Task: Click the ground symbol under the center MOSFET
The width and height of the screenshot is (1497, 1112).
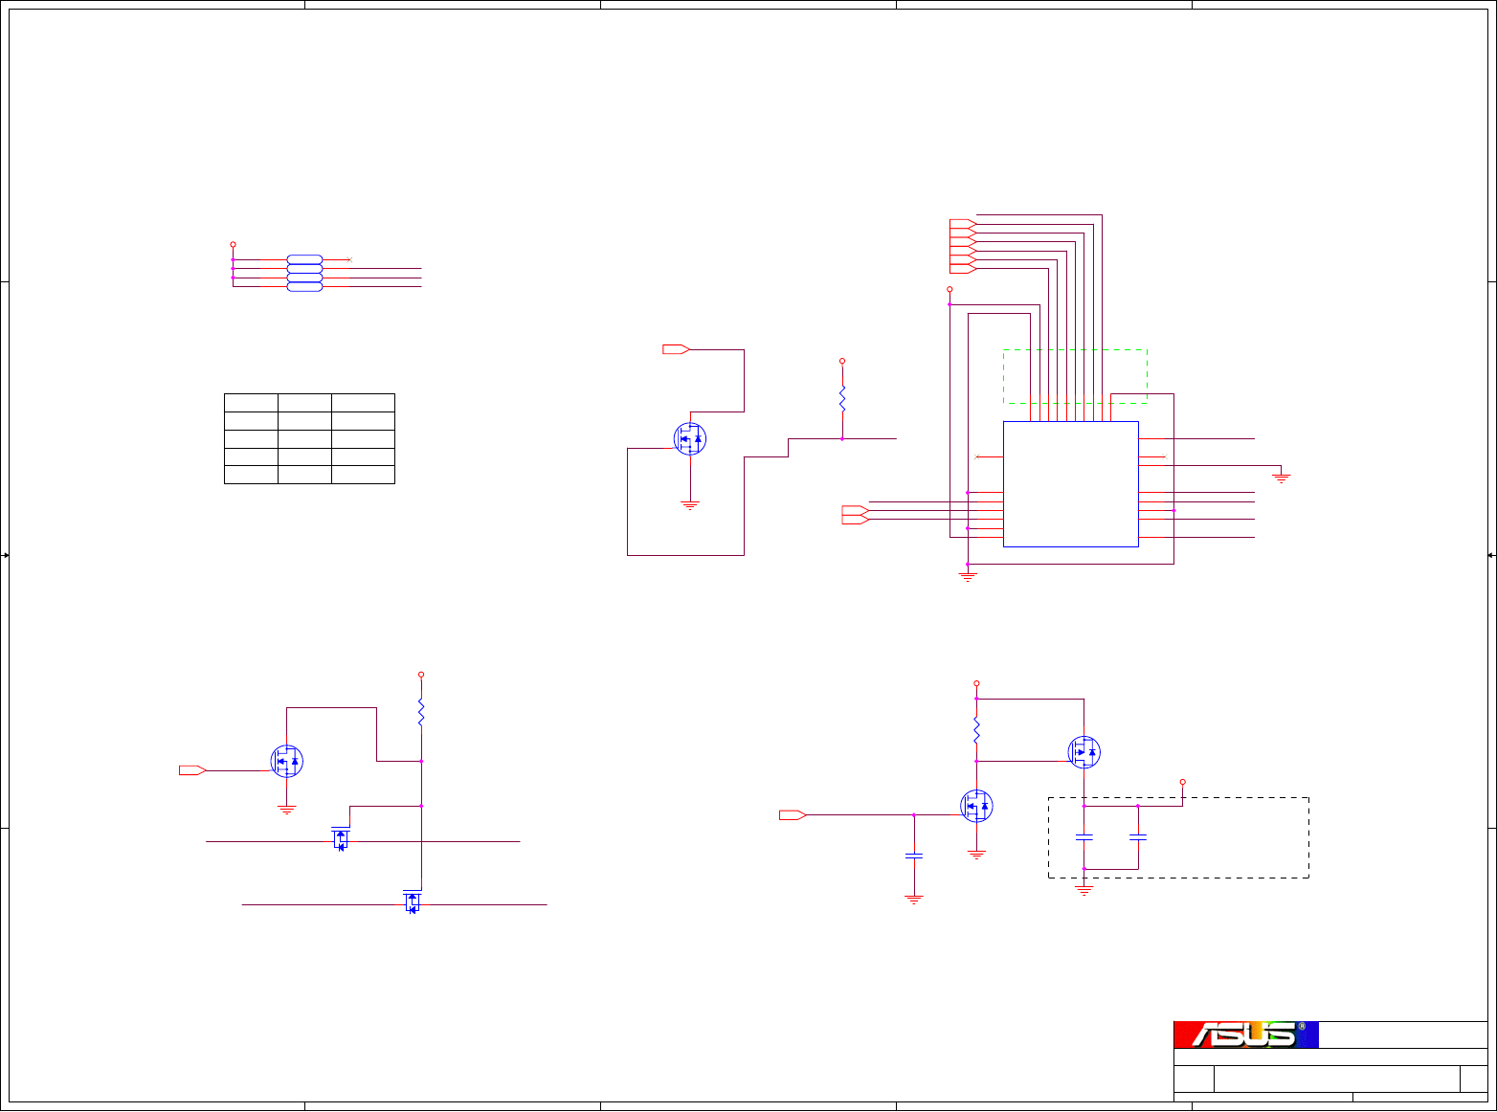Action: [x=690, y=504]
